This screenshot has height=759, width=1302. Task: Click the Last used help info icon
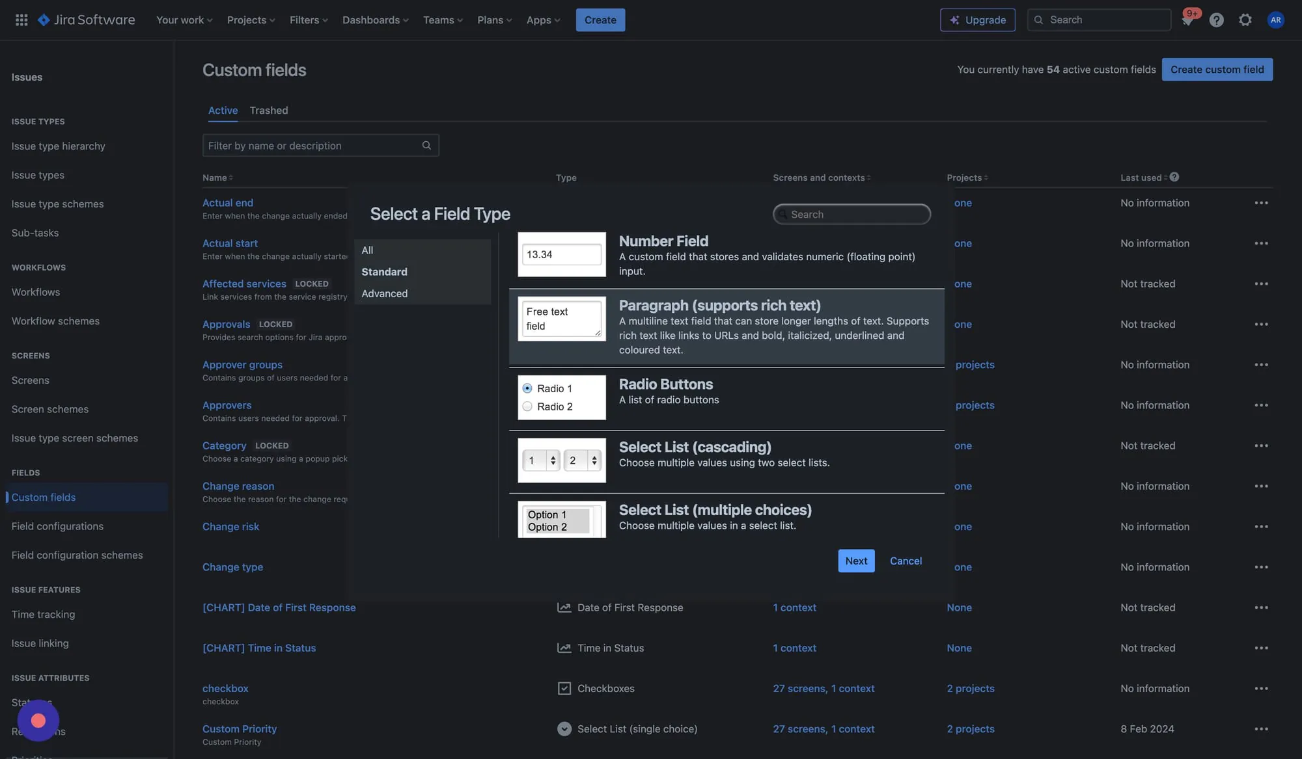click(x=1174, y=177)
